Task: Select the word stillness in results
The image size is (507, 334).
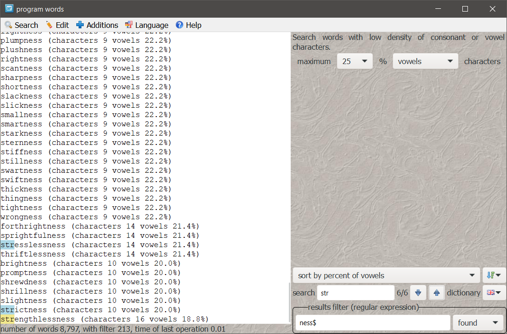Action: click(x=21, y=162)
